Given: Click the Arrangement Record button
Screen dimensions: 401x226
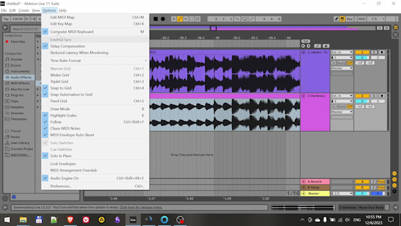Looking at the screenshot, I should pyautogui.click(x=163, y=19).
